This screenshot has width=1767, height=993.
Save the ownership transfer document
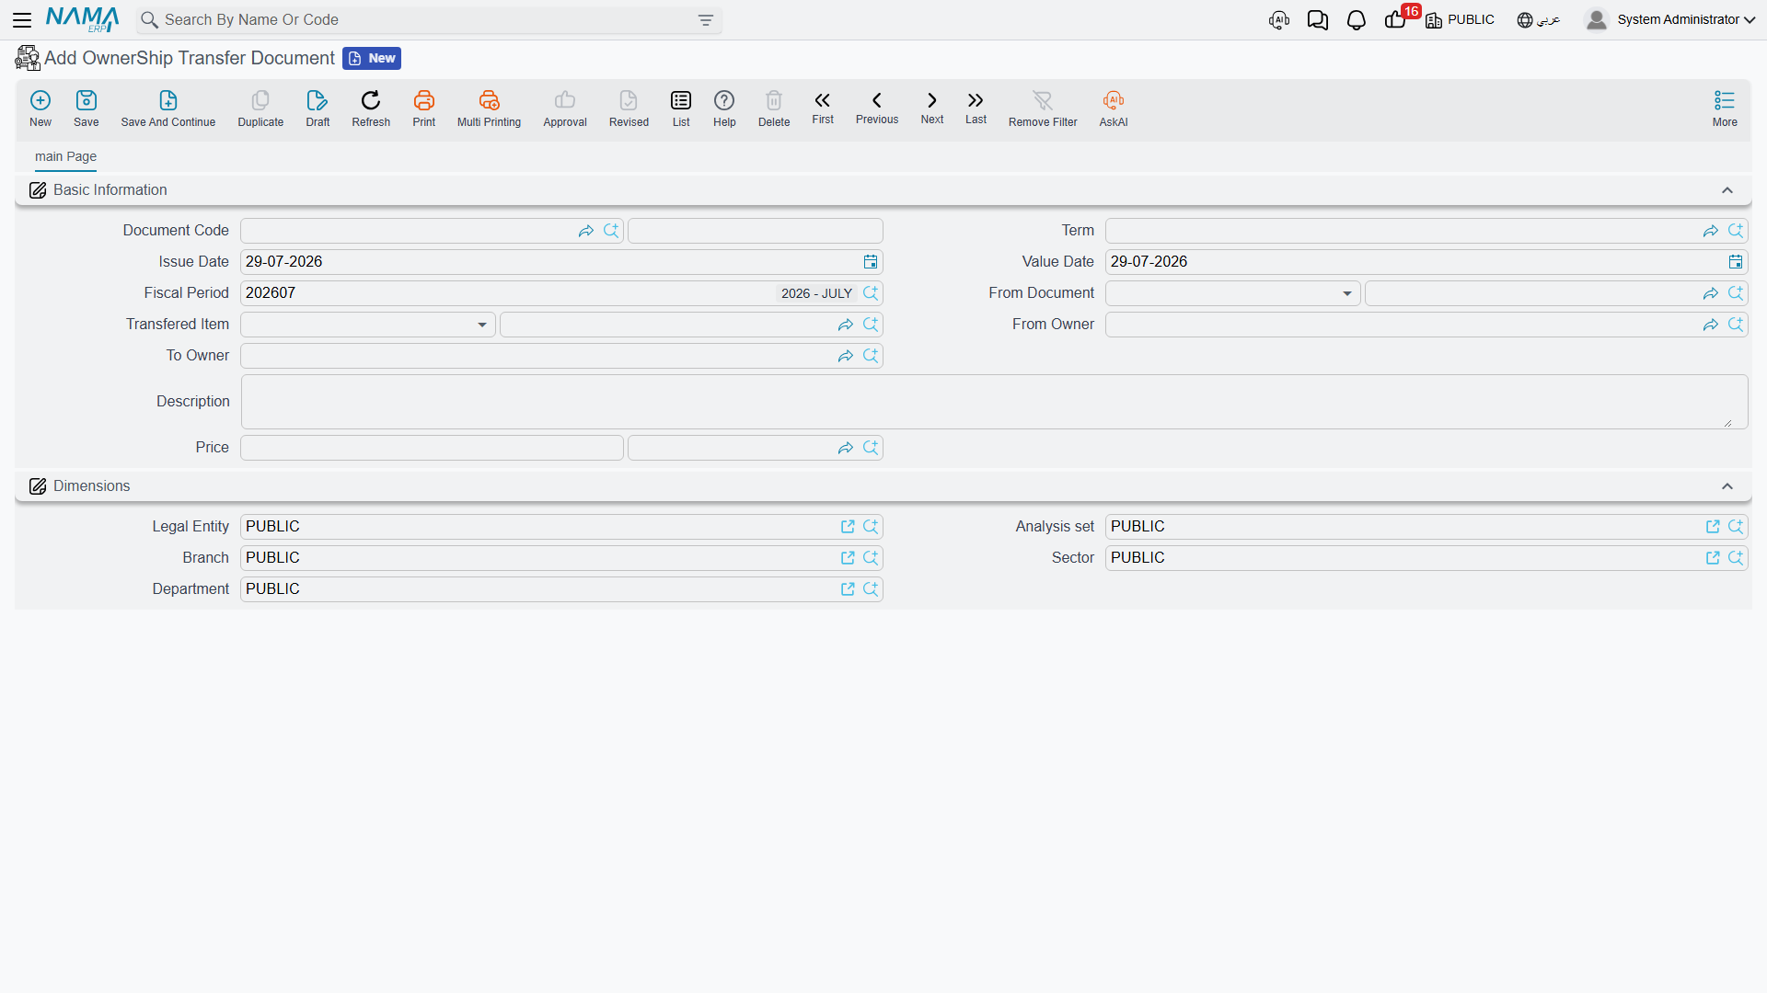(87, 108)
